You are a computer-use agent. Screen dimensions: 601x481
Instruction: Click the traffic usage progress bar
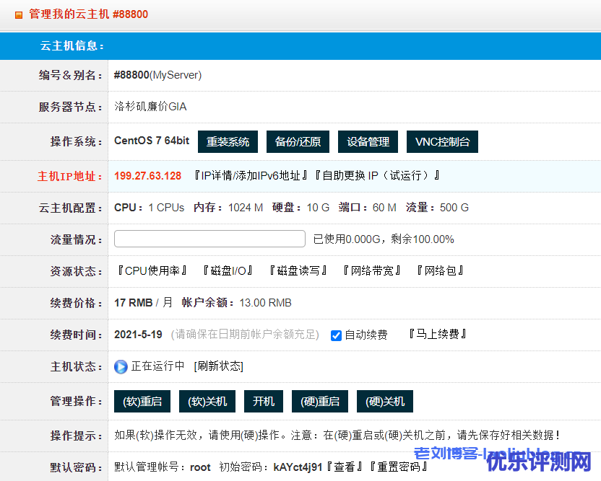pyautogui.click(x=209, y=239)
